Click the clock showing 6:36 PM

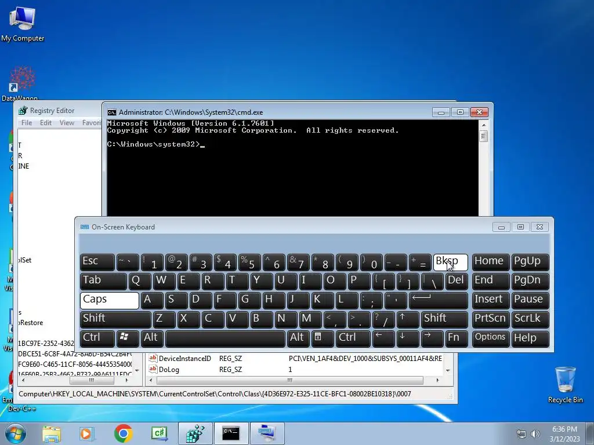coord(564,434)
